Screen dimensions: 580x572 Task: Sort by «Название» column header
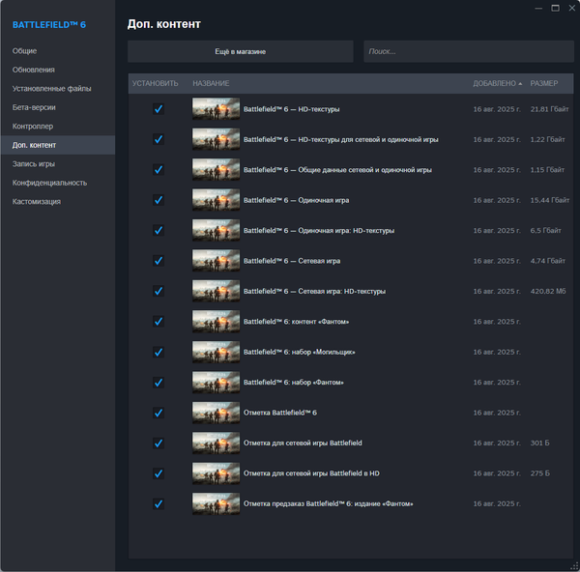click(211, 83)
